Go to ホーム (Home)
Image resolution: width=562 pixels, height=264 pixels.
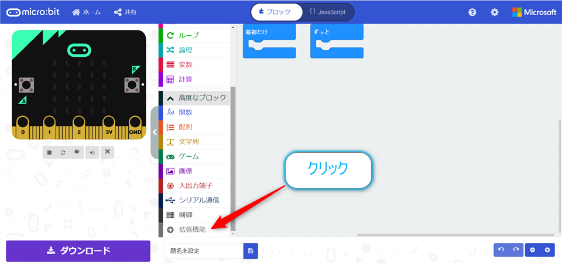[87, 12]
